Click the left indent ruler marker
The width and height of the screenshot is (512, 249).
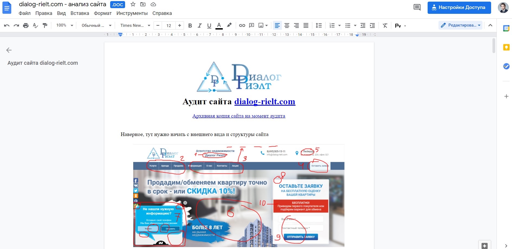(x=120, y=34)
